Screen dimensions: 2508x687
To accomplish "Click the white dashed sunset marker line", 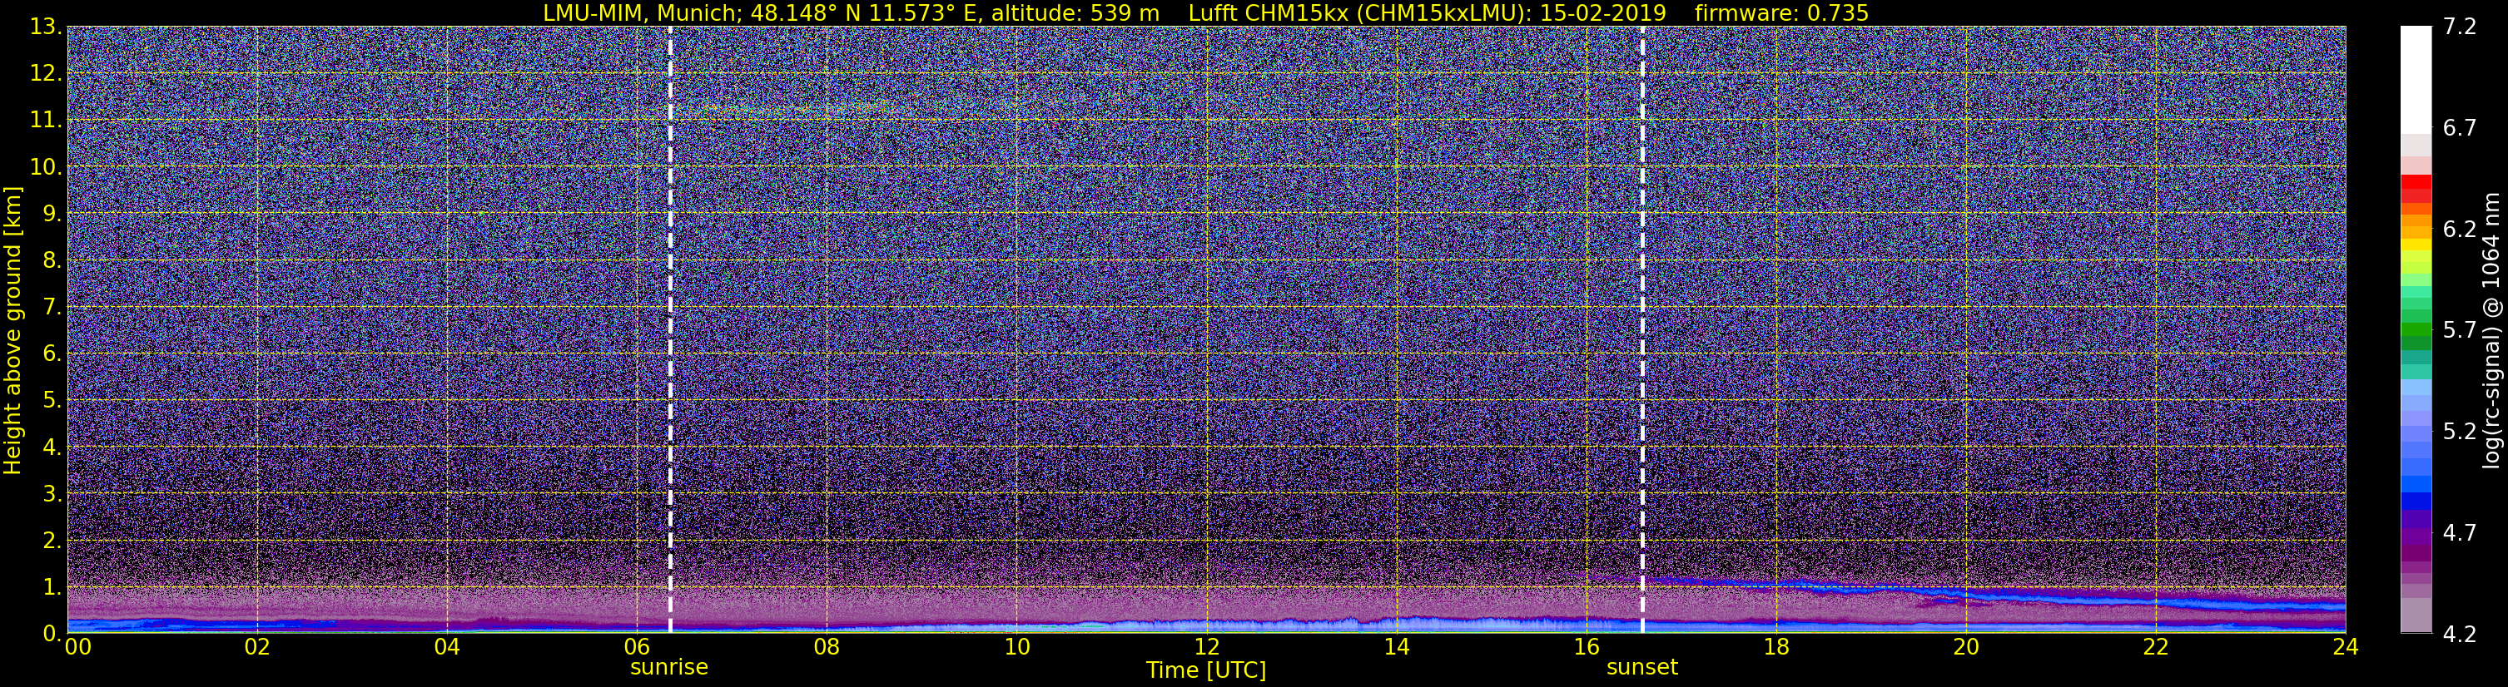I will coord(1642,330).
